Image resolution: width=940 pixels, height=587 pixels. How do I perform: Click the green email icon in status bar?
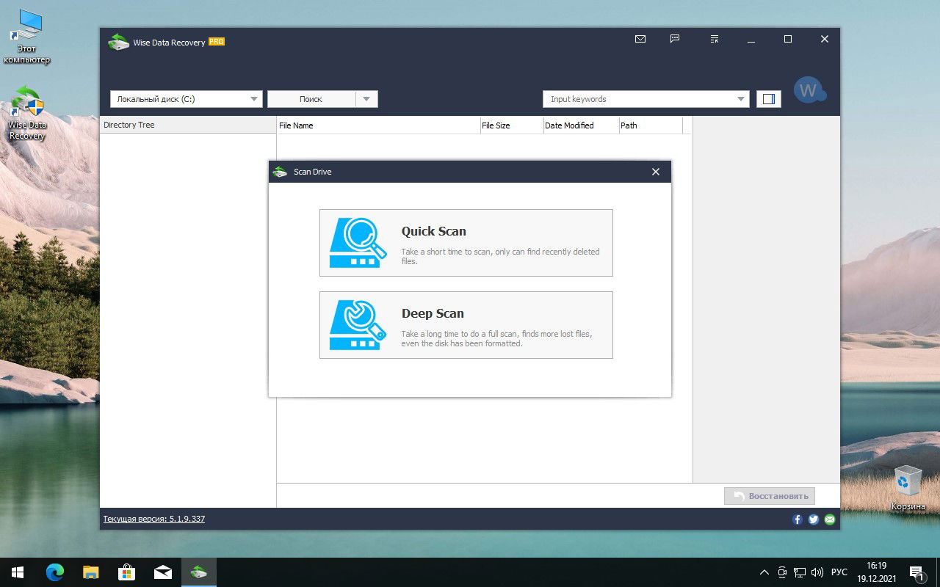coord(830,519)
